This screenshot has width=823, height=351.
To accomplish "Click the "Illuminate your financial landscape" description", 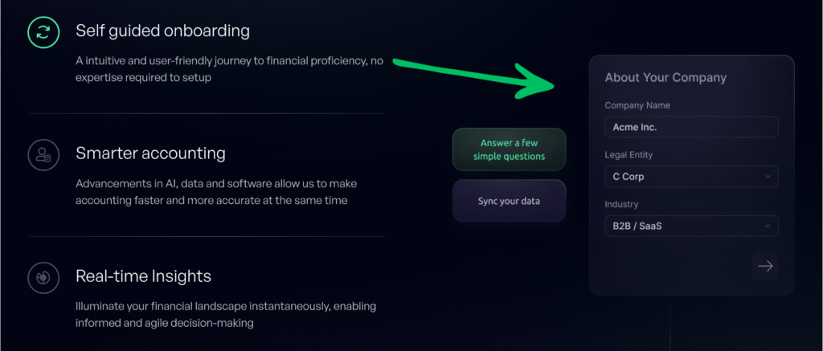I will point(225,314).
